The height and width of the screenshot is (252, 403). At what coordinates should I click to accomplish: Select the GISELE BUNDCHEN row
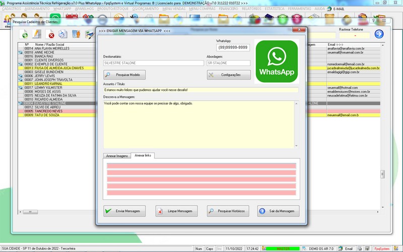pyautogui.click(x=56, y=72)
